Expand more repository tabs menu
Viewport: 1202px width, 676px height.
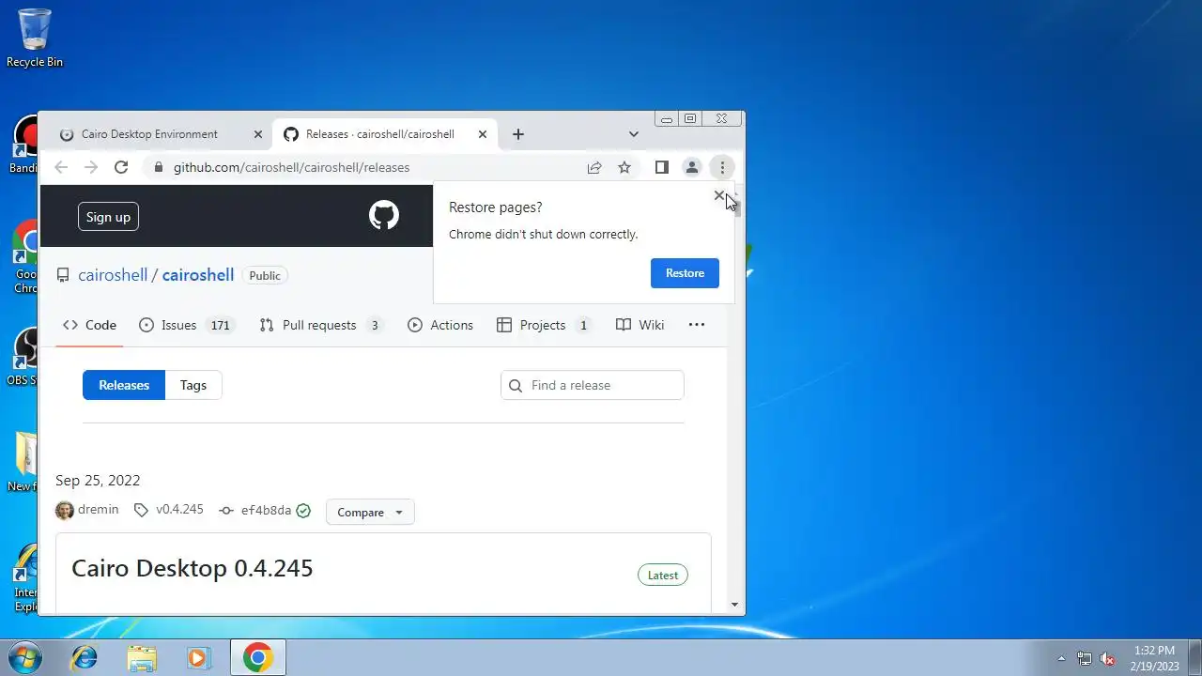[697, 325]
